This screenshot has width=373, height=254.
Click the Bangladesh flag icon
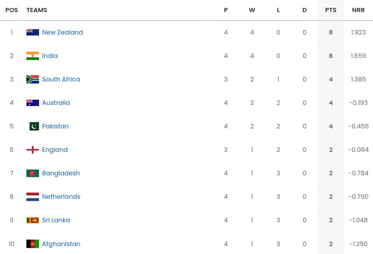coord(32,173)
